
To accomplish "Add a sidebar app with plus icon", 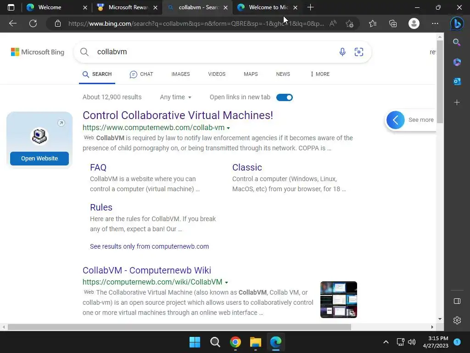I will [457, 102].
